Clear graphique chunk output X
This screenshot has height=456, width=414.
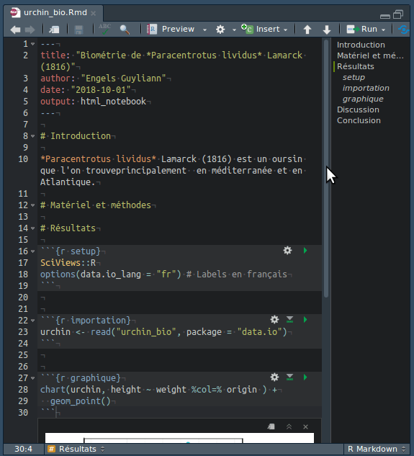pos(305,426)
